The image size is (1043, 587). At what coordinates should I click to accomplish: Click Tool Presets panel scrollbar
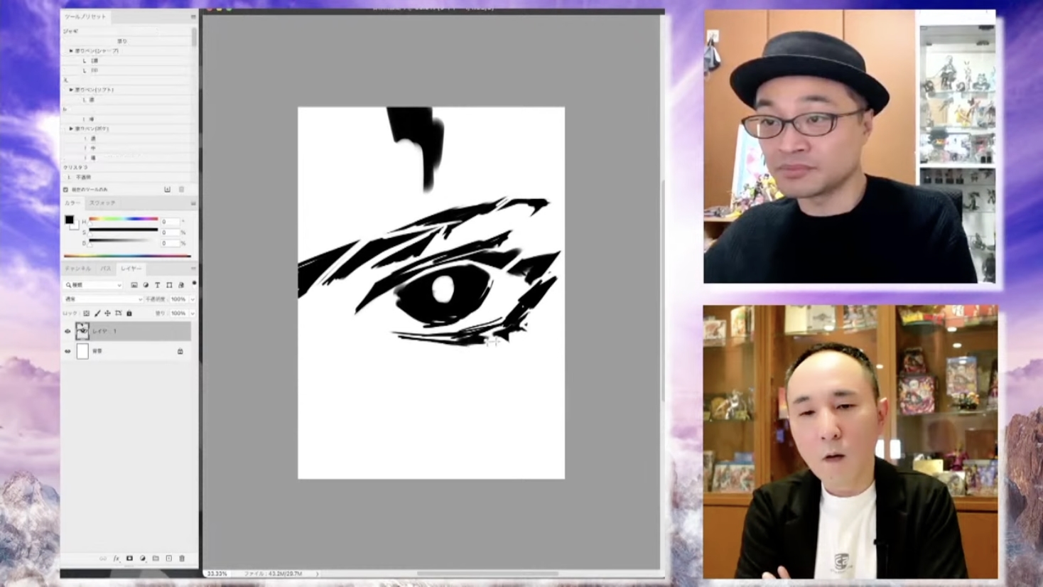click(194, 37)
